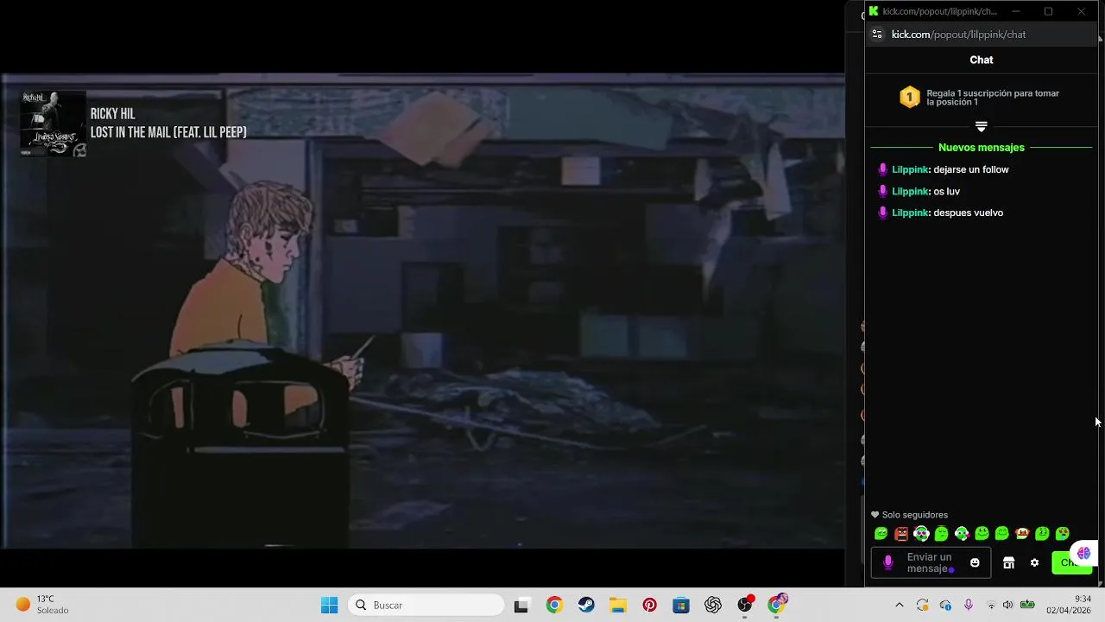This screenshot has height=622, width=1105.
Task: Open the emoji picker in message box
Action: click(975, 562)
